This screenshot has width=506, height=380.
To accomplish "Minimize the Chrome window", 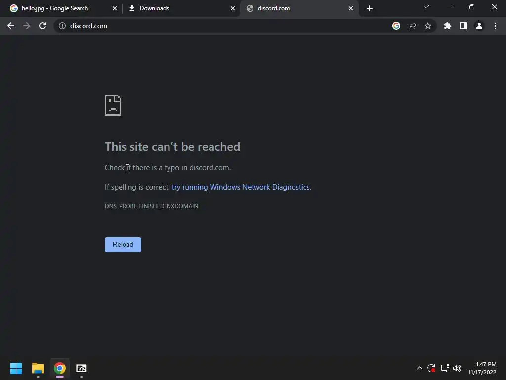I will pos(449,7).
